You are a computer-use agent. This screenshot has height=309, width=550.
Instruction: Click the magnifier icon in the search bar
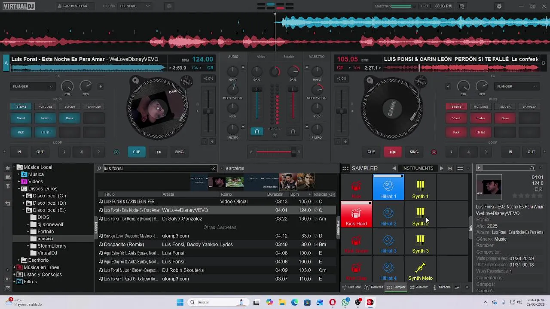99,168
